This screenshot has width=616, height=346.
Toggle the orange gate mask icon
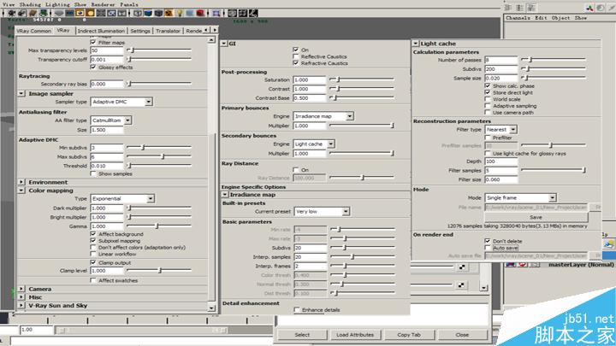(91, 13)
